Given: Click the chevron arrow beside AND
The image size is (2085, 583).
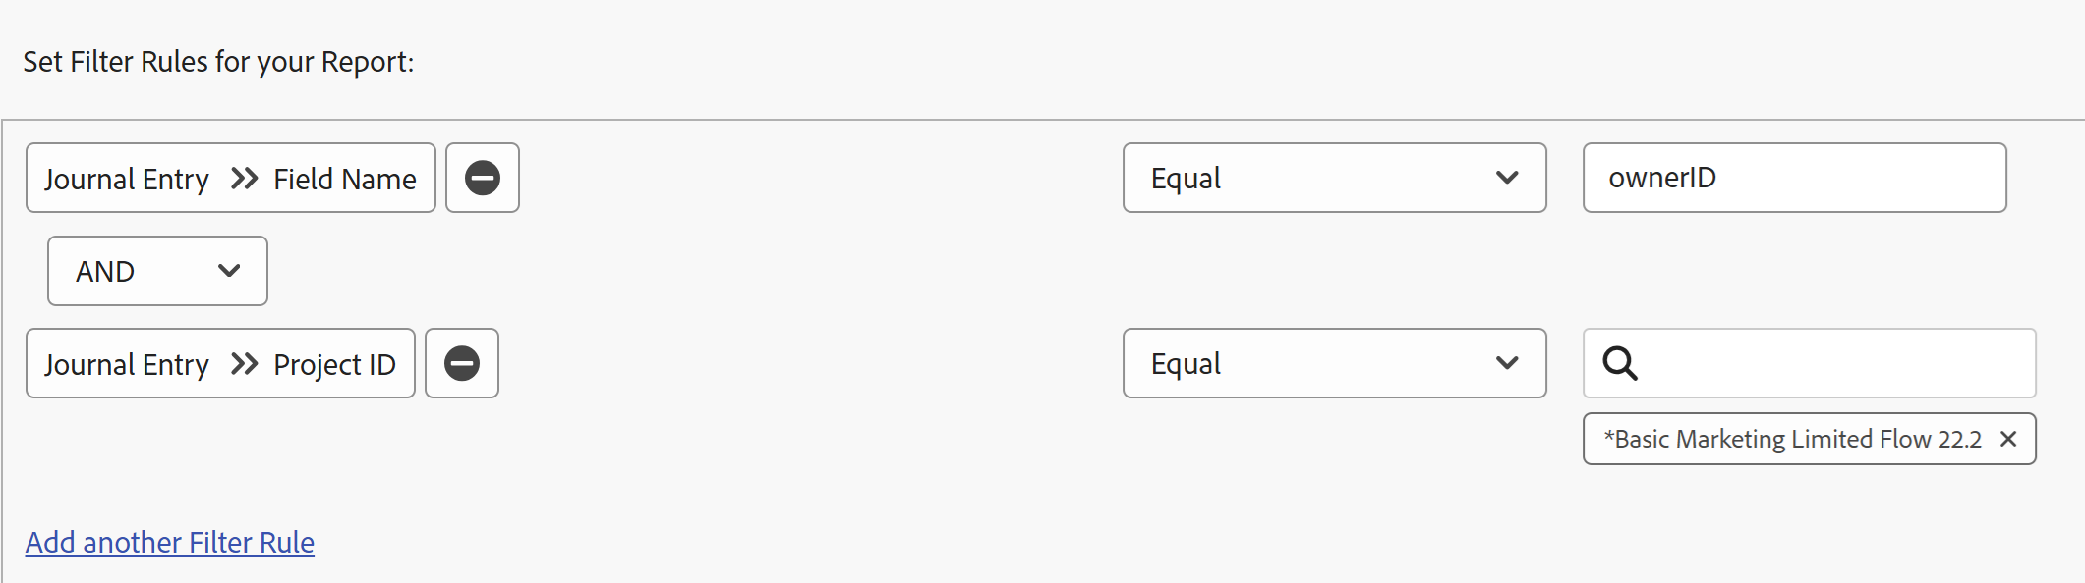Looking at the screenshot, I should (x=229, y=271).
